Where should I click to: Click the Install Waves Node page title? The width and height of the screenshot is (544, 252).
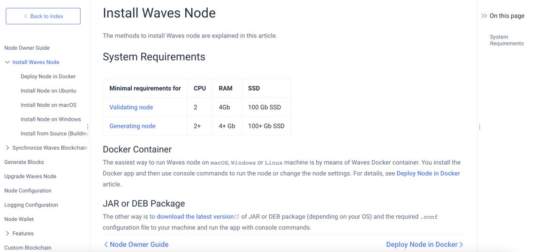pos(159,13)
